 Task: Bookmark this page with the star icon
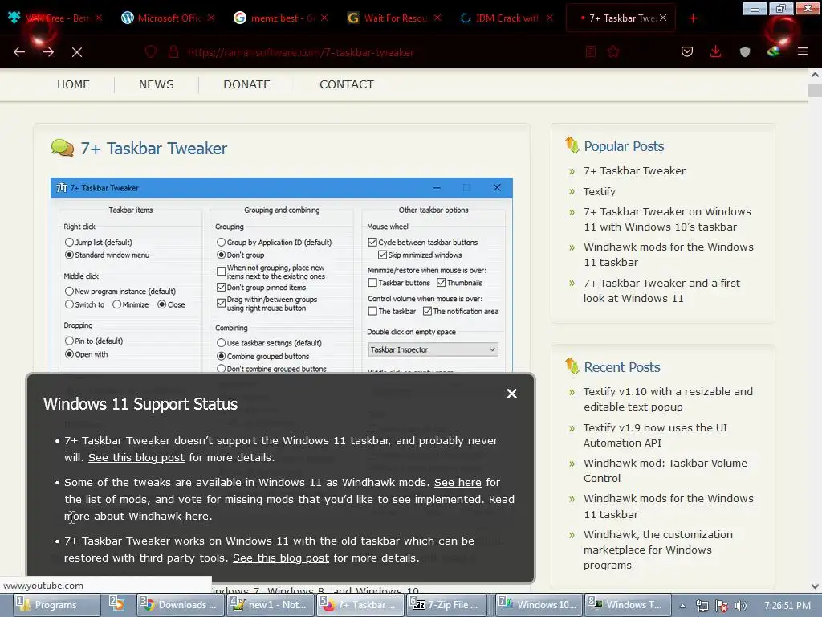[x=612, y=52]
